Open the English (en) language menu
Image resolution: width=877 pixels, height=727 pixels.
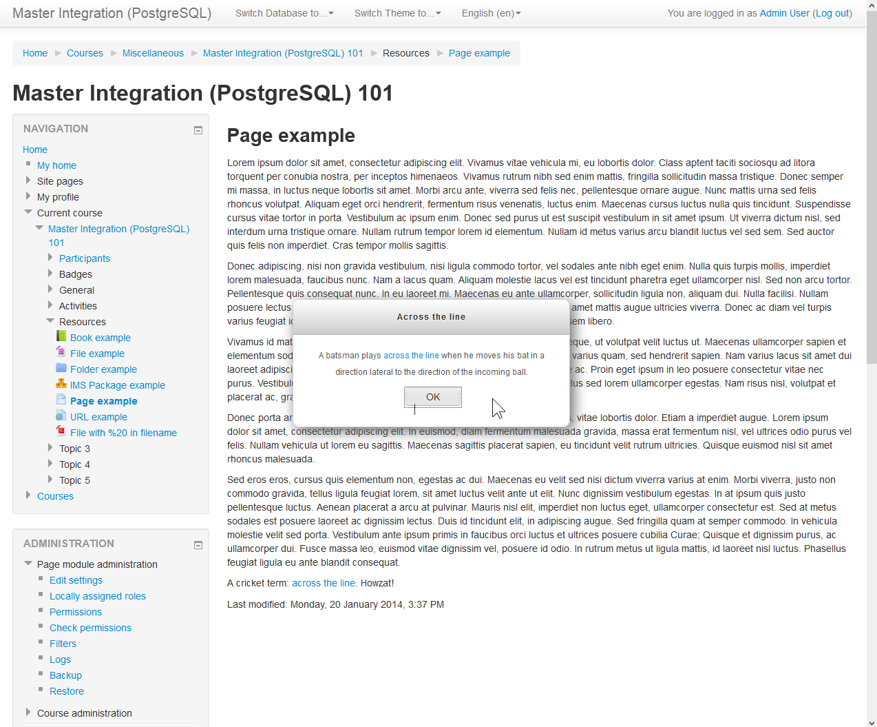(x=492, y=13)
